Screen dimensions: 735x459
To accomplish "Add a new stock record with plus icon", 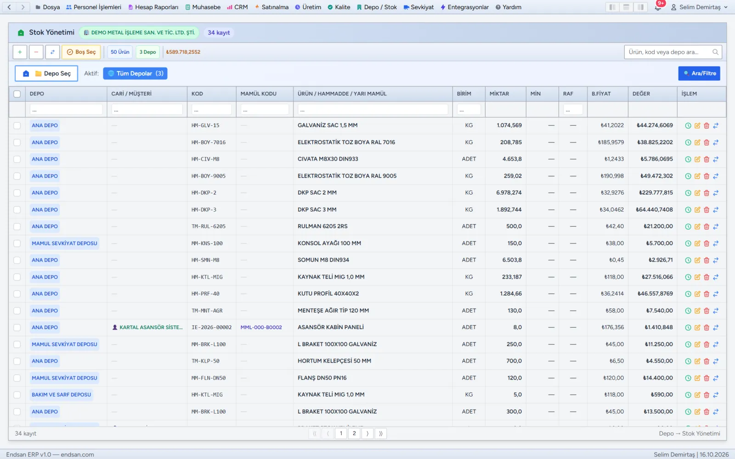I will [x=20, y=52].
